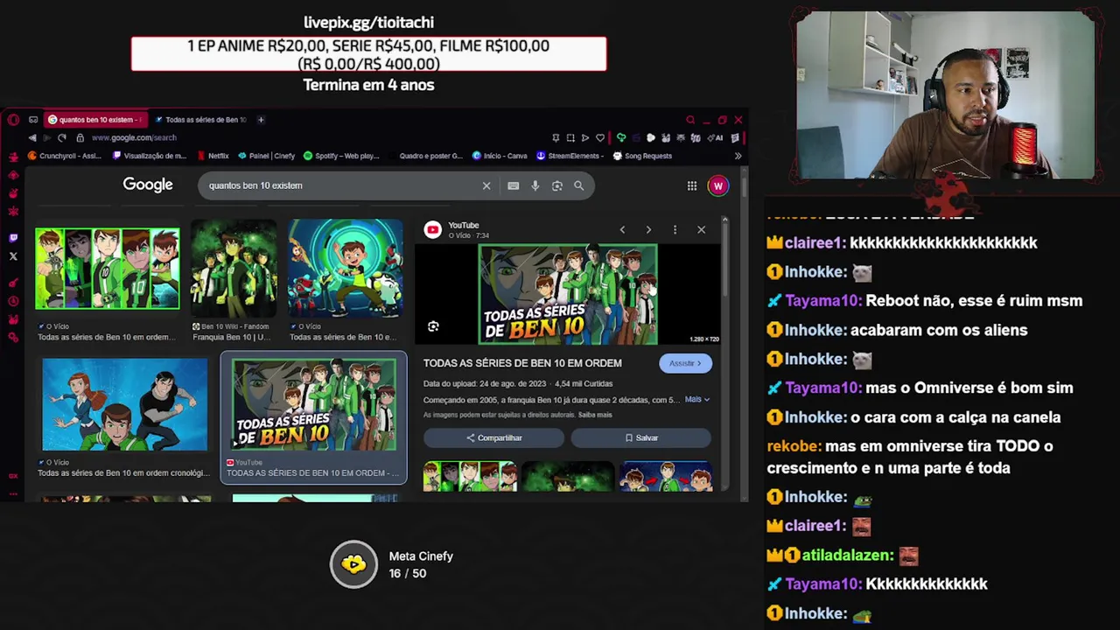Open three-dot options in image preview
This screenshot has height=630, width=1120.
[x=675, y=230]
